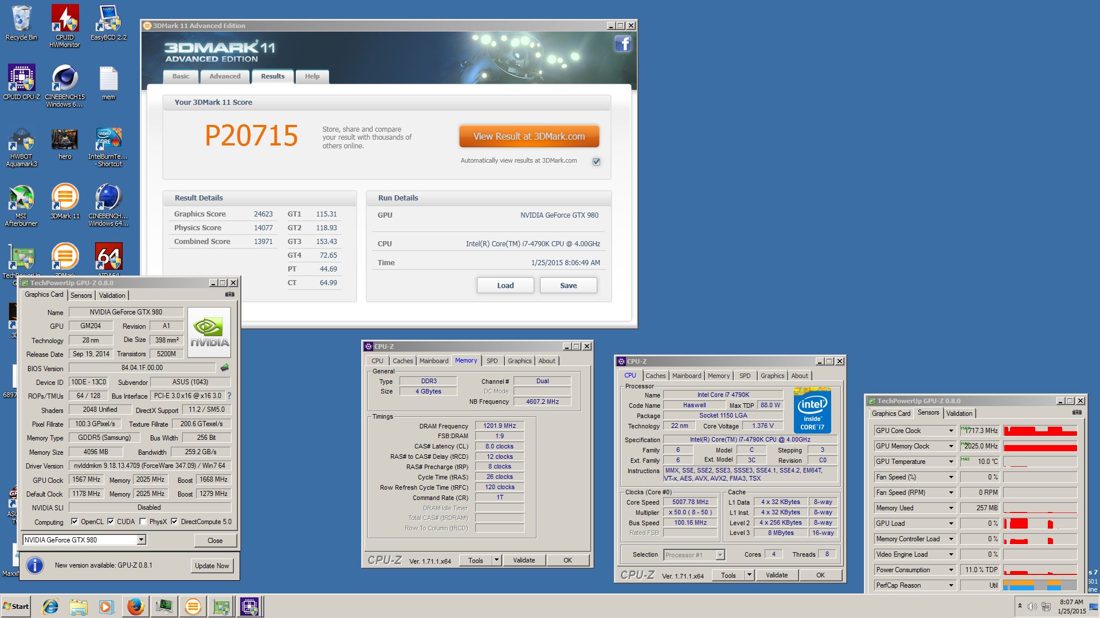Screen dimensions: 1100x618
Task: Switch to the Sensors tab in the GPU-Z Graphics Card window
Action: 81,296
